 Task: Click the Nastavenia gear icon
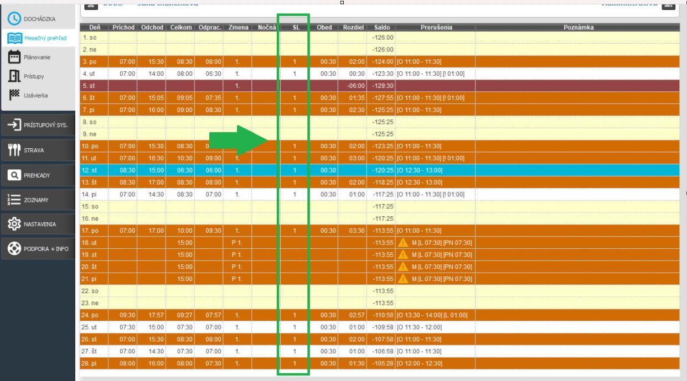coord(14,225)
